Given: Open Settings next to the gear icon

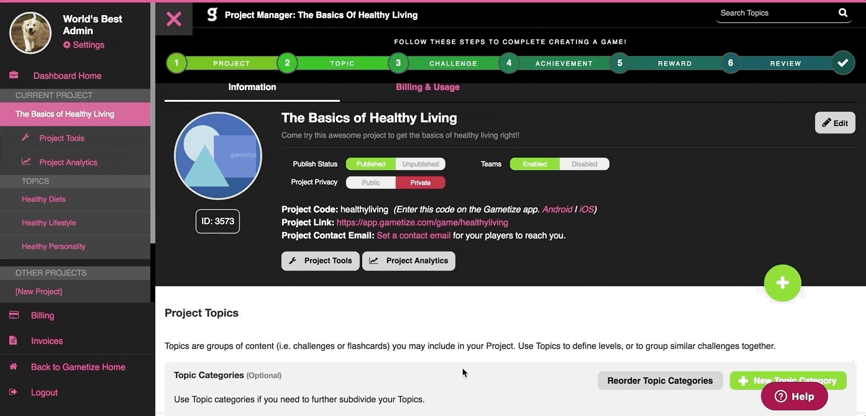Looking at the screenshot, I should pos(88,45).
